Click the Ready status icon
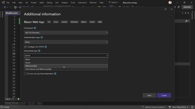Viewport: 195px width, 109px height. (2, 107)
